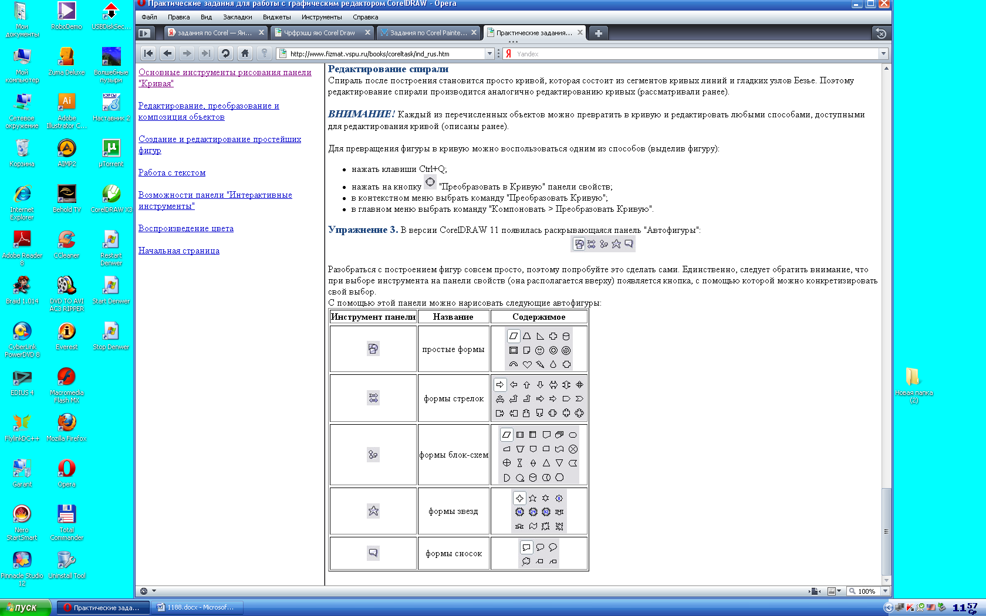Open a new tab with plus button
986x616 pixels.
pyautogui.click(x=598, y=33)
